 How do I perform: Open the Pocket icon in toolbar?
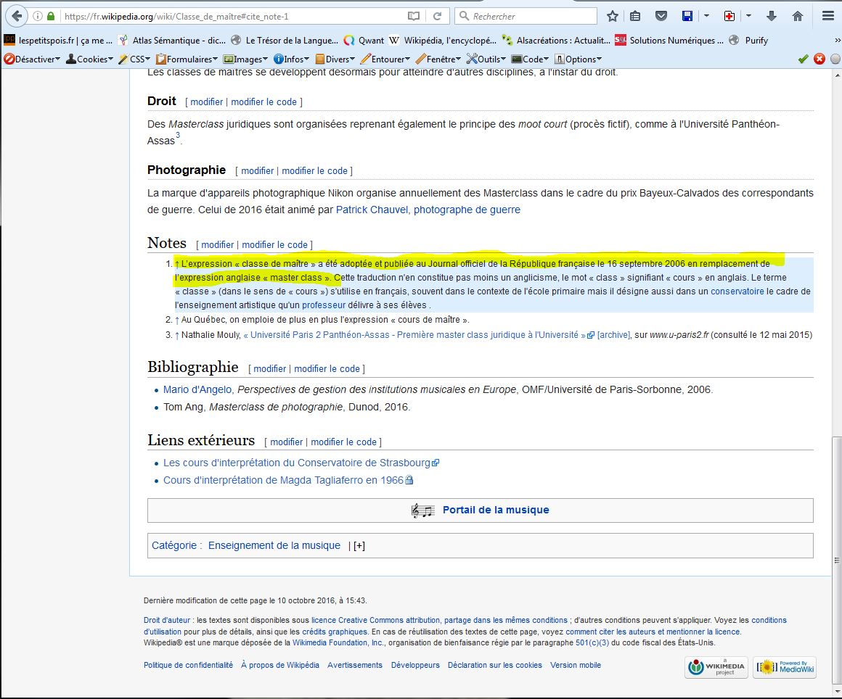click(x=661, y=16)
